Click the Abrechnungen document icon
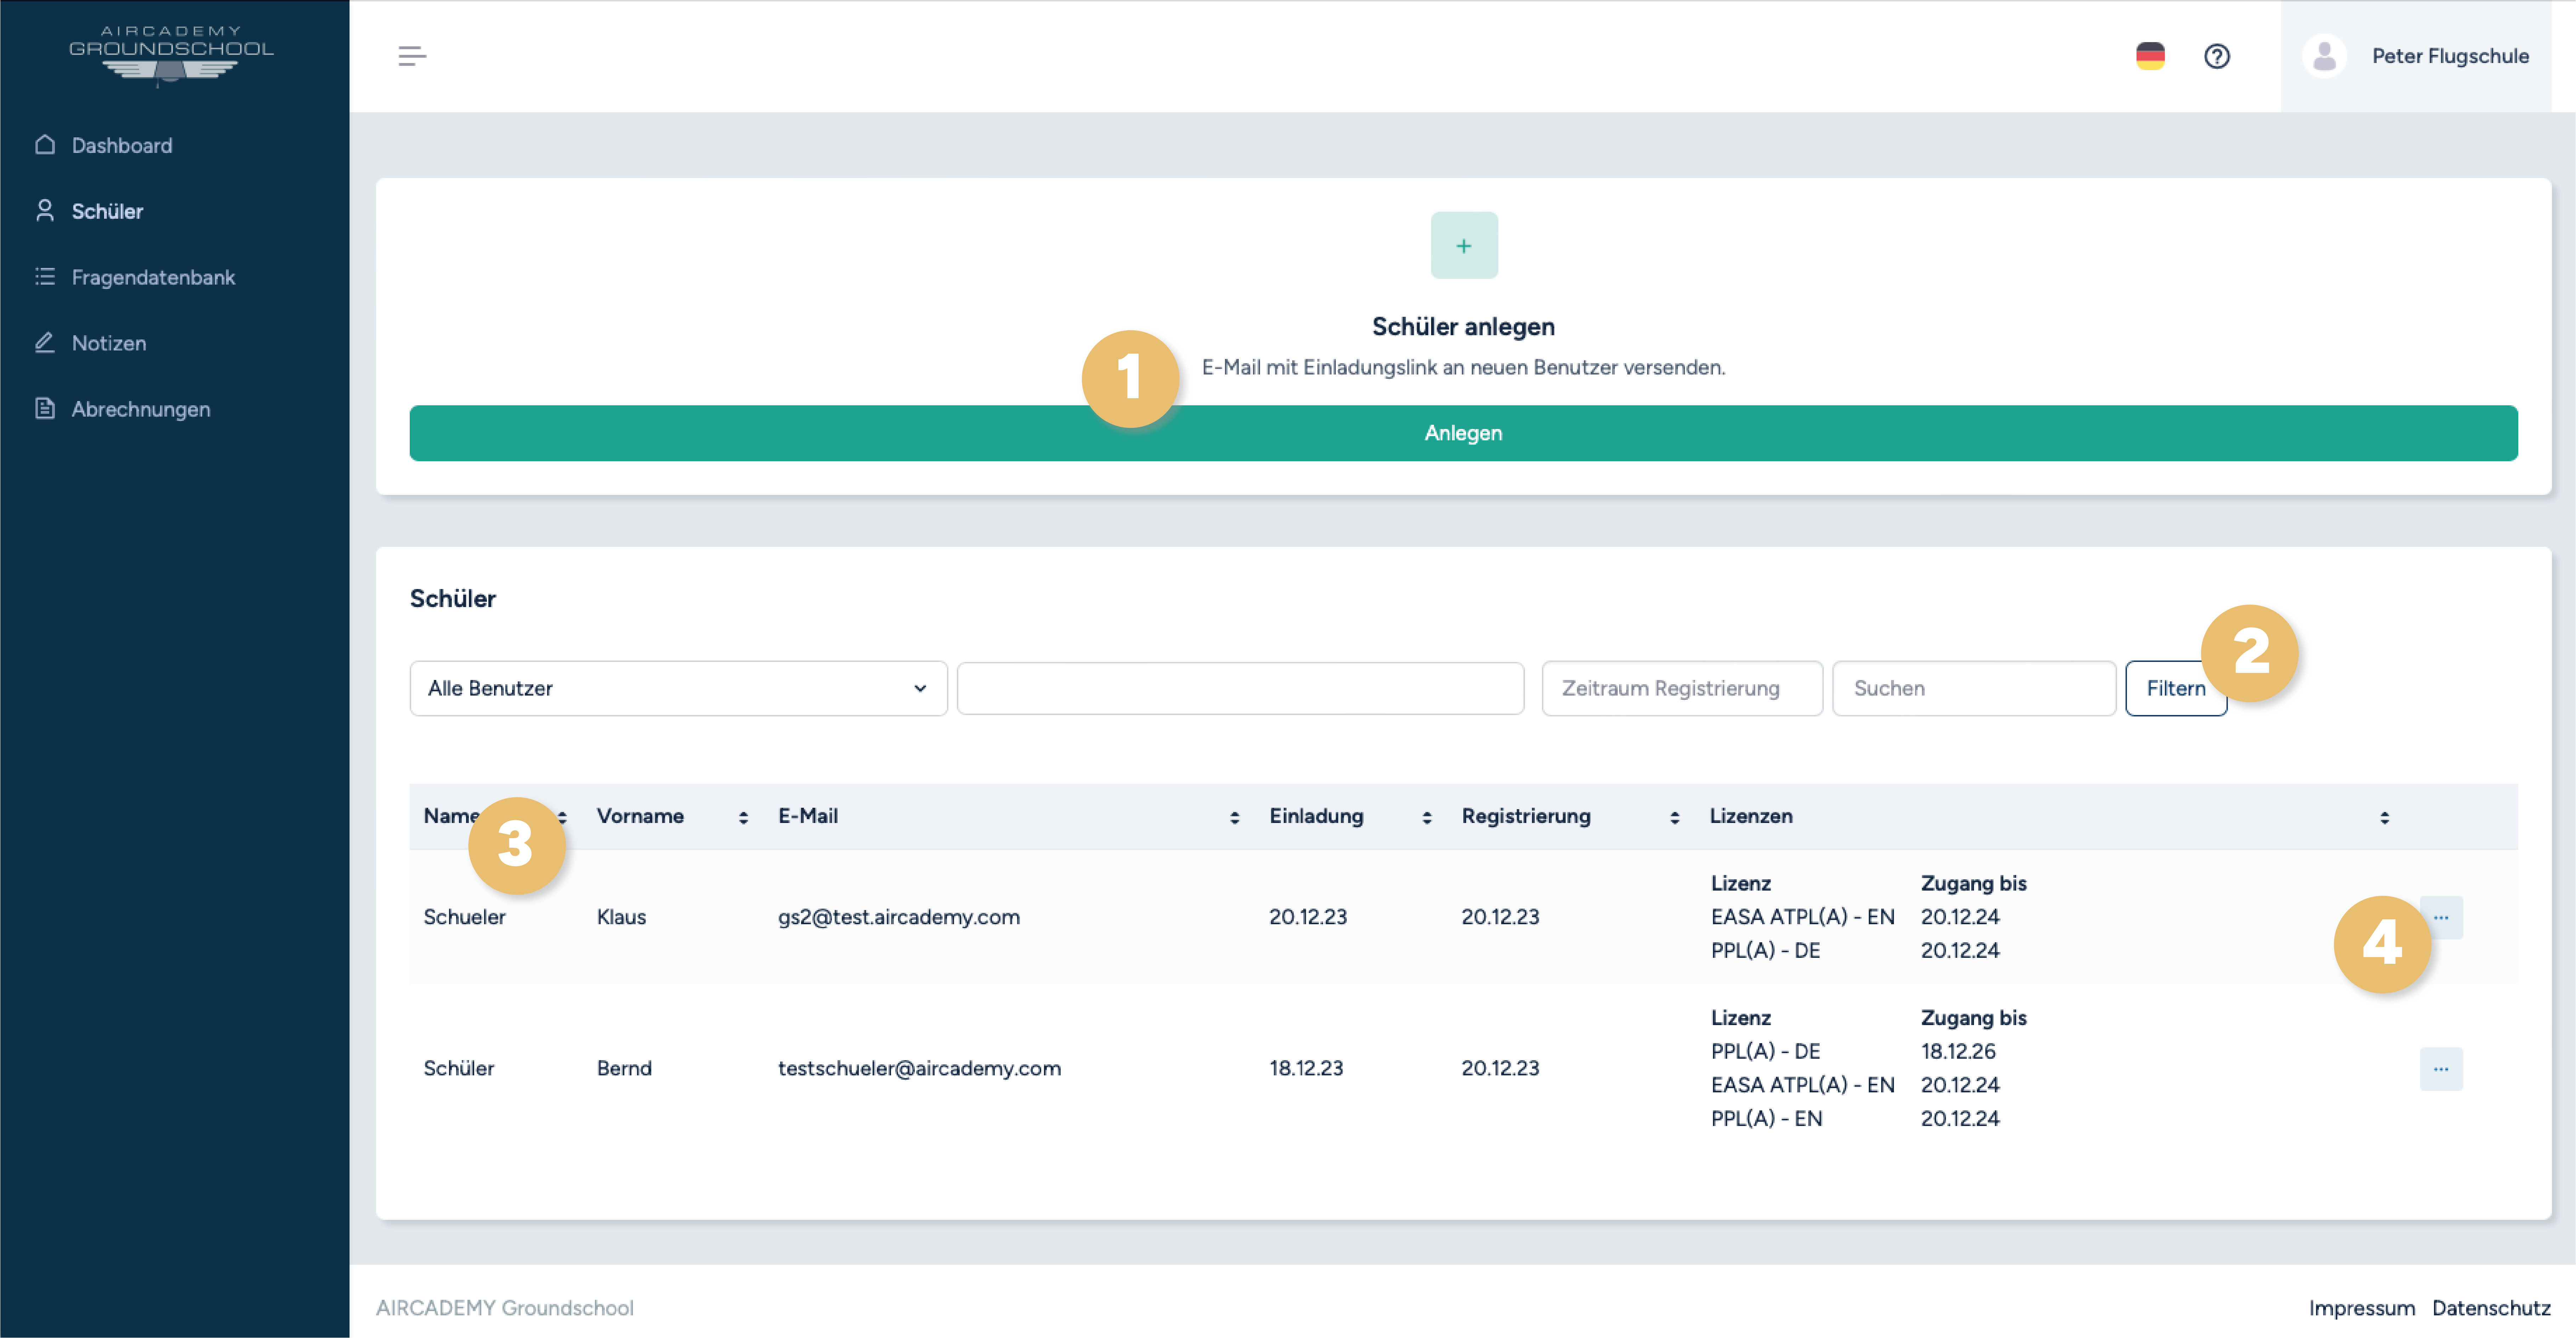This screenshot has height=1338, width=2576. (x=45, y=409)
